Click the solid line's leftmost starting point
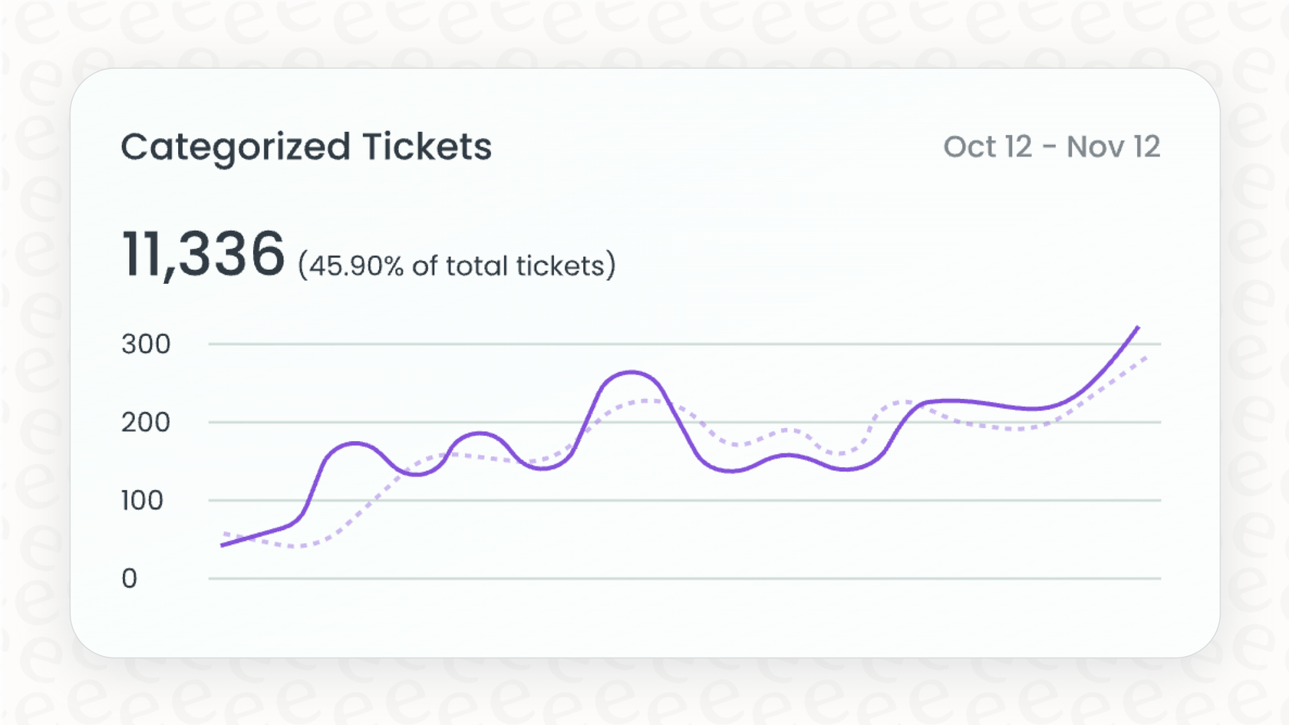 click(x=223, y=545)
